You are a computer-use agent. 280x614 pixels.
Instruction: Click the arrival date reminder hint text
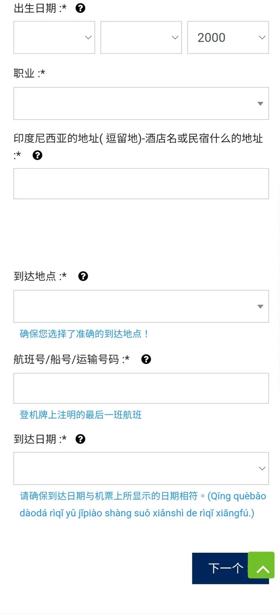[x=141, y=505]
